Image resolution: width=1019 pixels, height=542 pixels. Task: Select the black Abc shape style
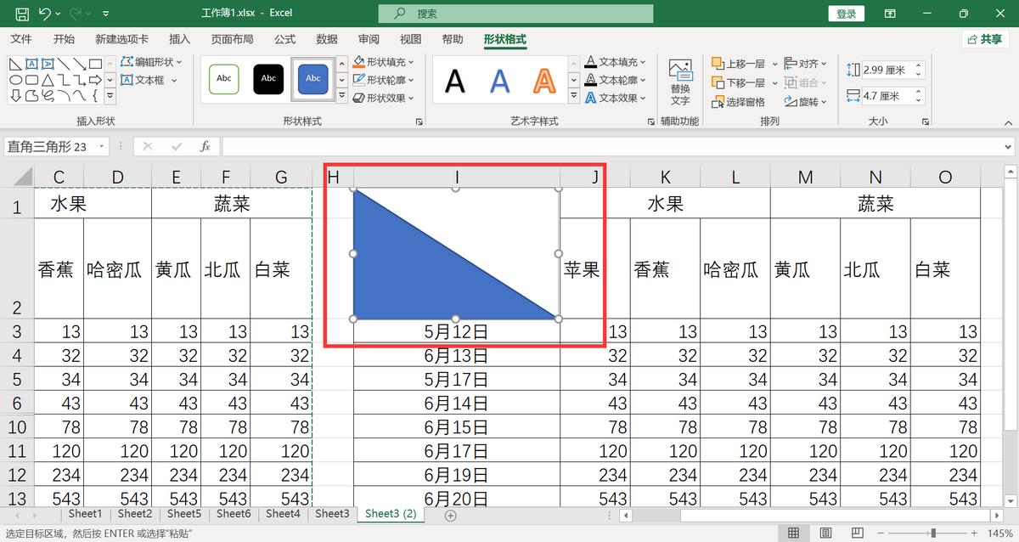coord(267,79)
